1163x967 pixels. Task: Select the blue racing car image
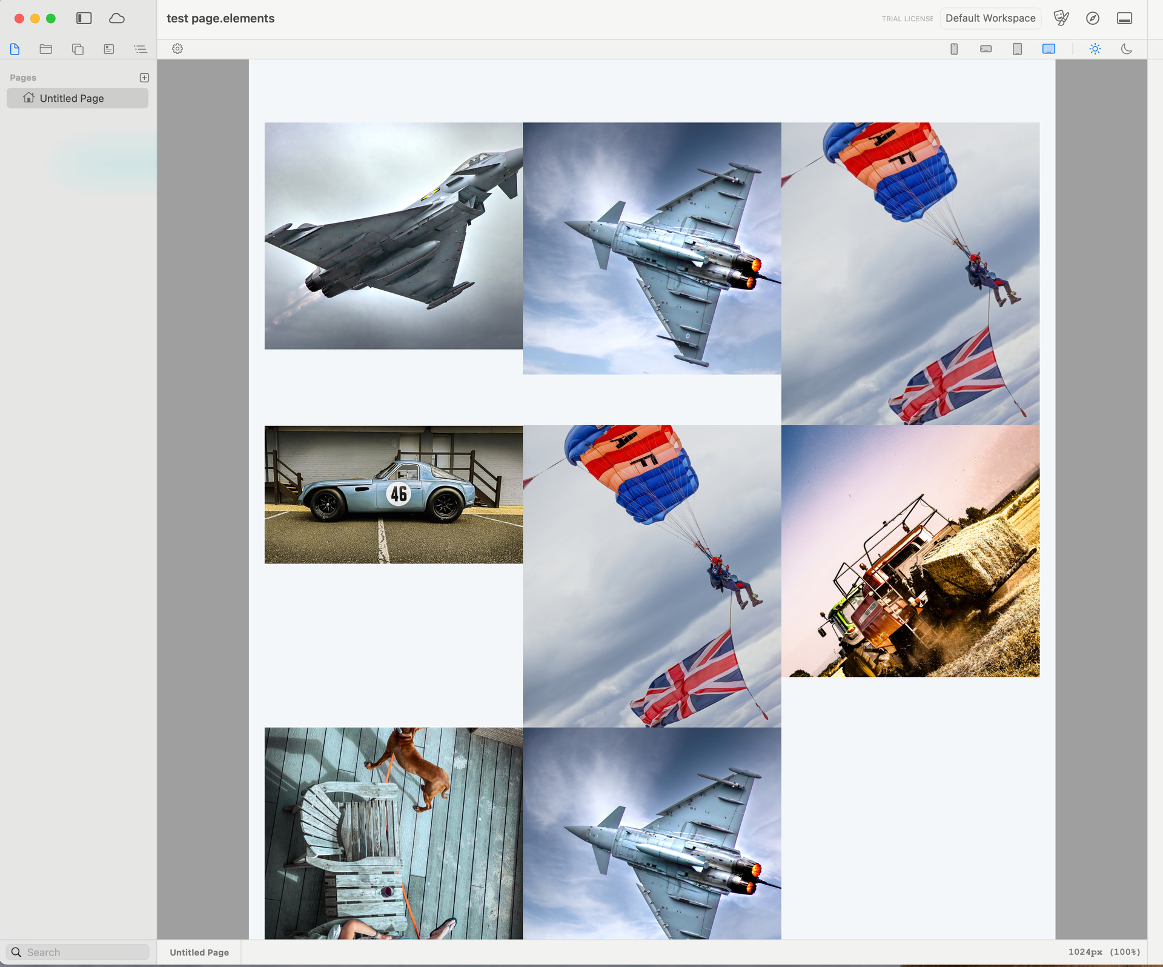[394, 494]
